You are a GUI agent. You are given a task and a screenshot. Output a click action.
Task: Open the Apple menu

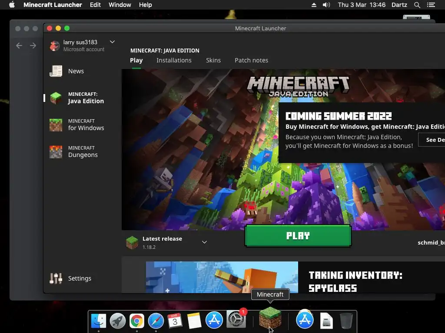pos(12,5)
